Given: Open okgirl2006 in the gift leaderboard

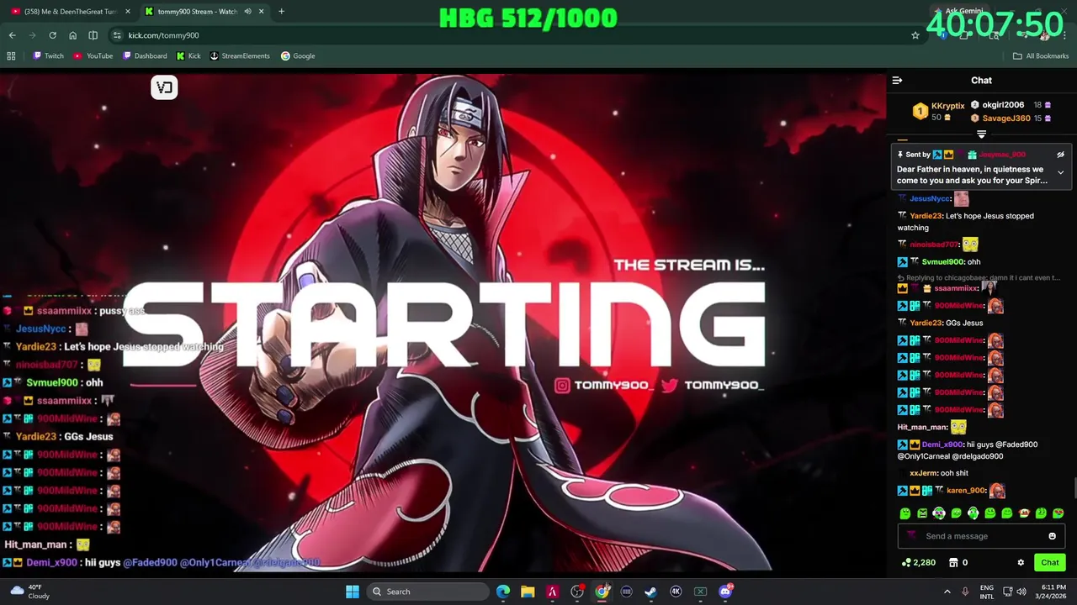Looking at the screenshot, I should tap(1003, 105).
